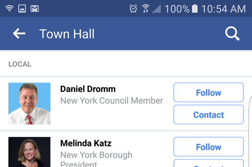Image resolution: width=252 pixels, height=167 pixels.
Task: Tap the partially visible Contact button for Melinda Katz
Action: click(x=209, y=163)
